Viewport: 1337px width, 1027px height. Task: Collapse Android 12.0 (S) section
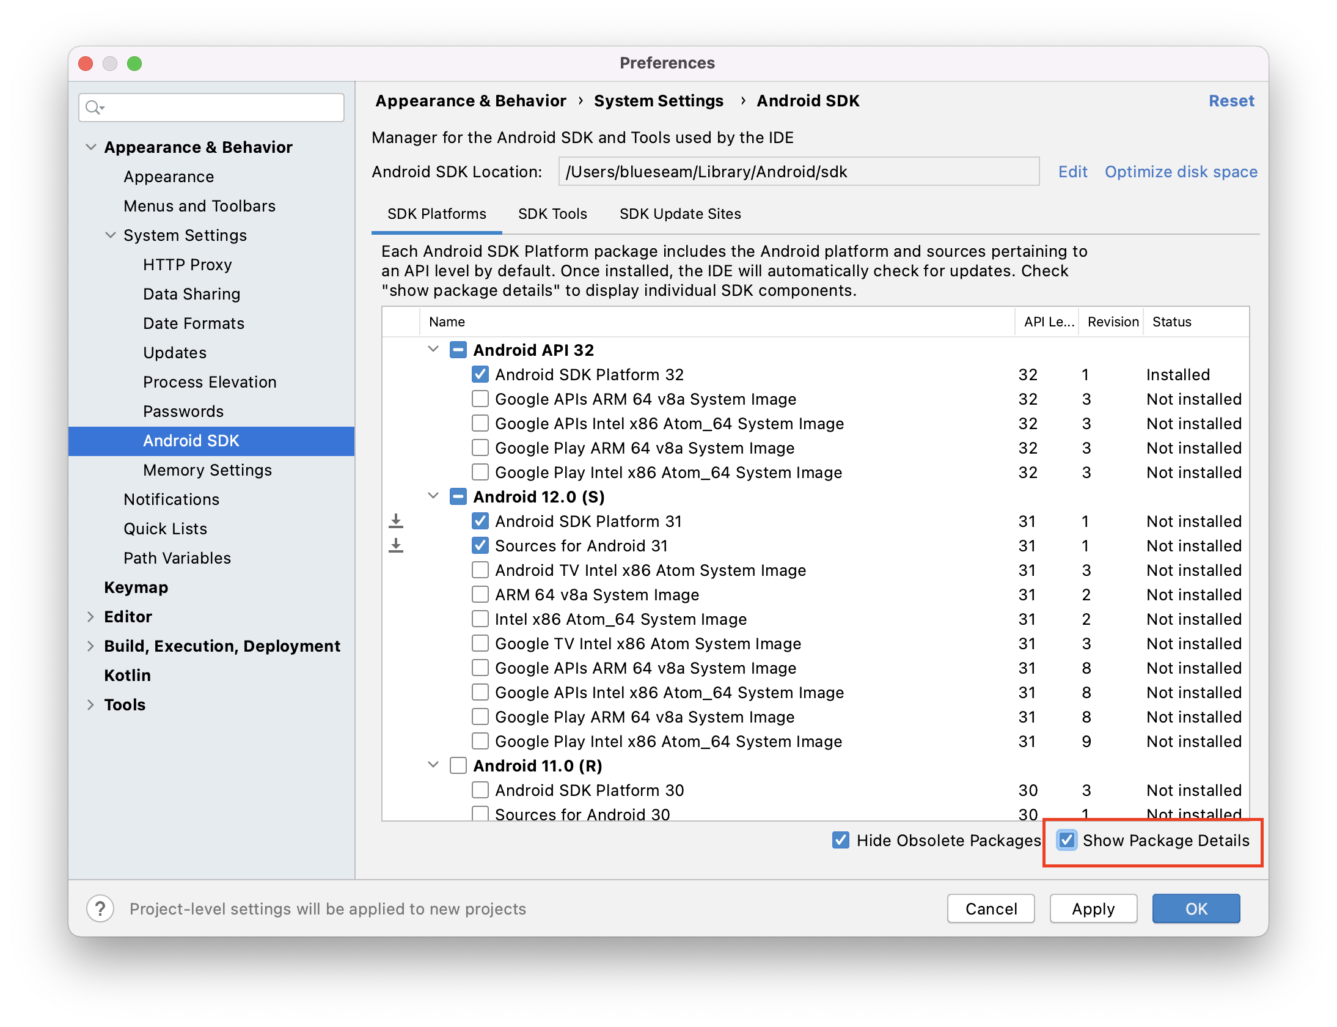429,498
